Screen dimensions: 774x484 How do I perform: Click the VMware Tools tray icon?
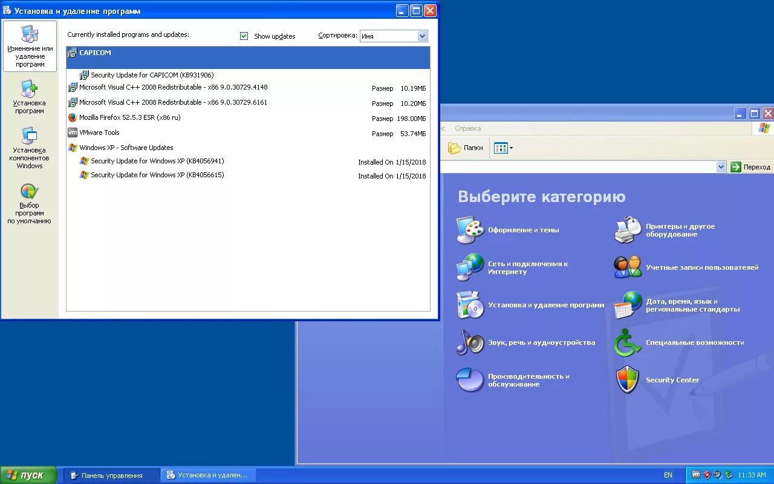click(x=695, y=475)
